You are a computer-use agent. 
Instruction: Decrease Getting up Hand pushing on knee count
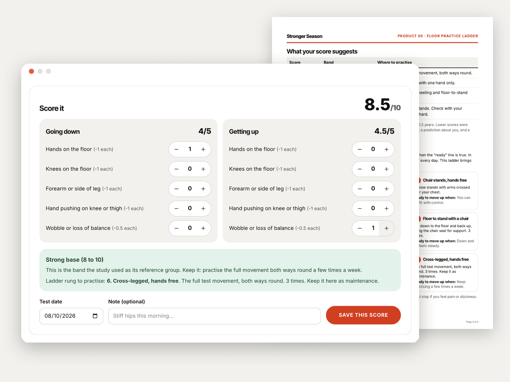coord(360,208)
